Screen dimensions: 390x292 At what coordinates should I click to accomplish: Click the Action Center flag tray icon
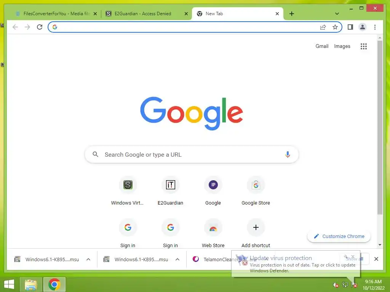[x=354, y=285]
